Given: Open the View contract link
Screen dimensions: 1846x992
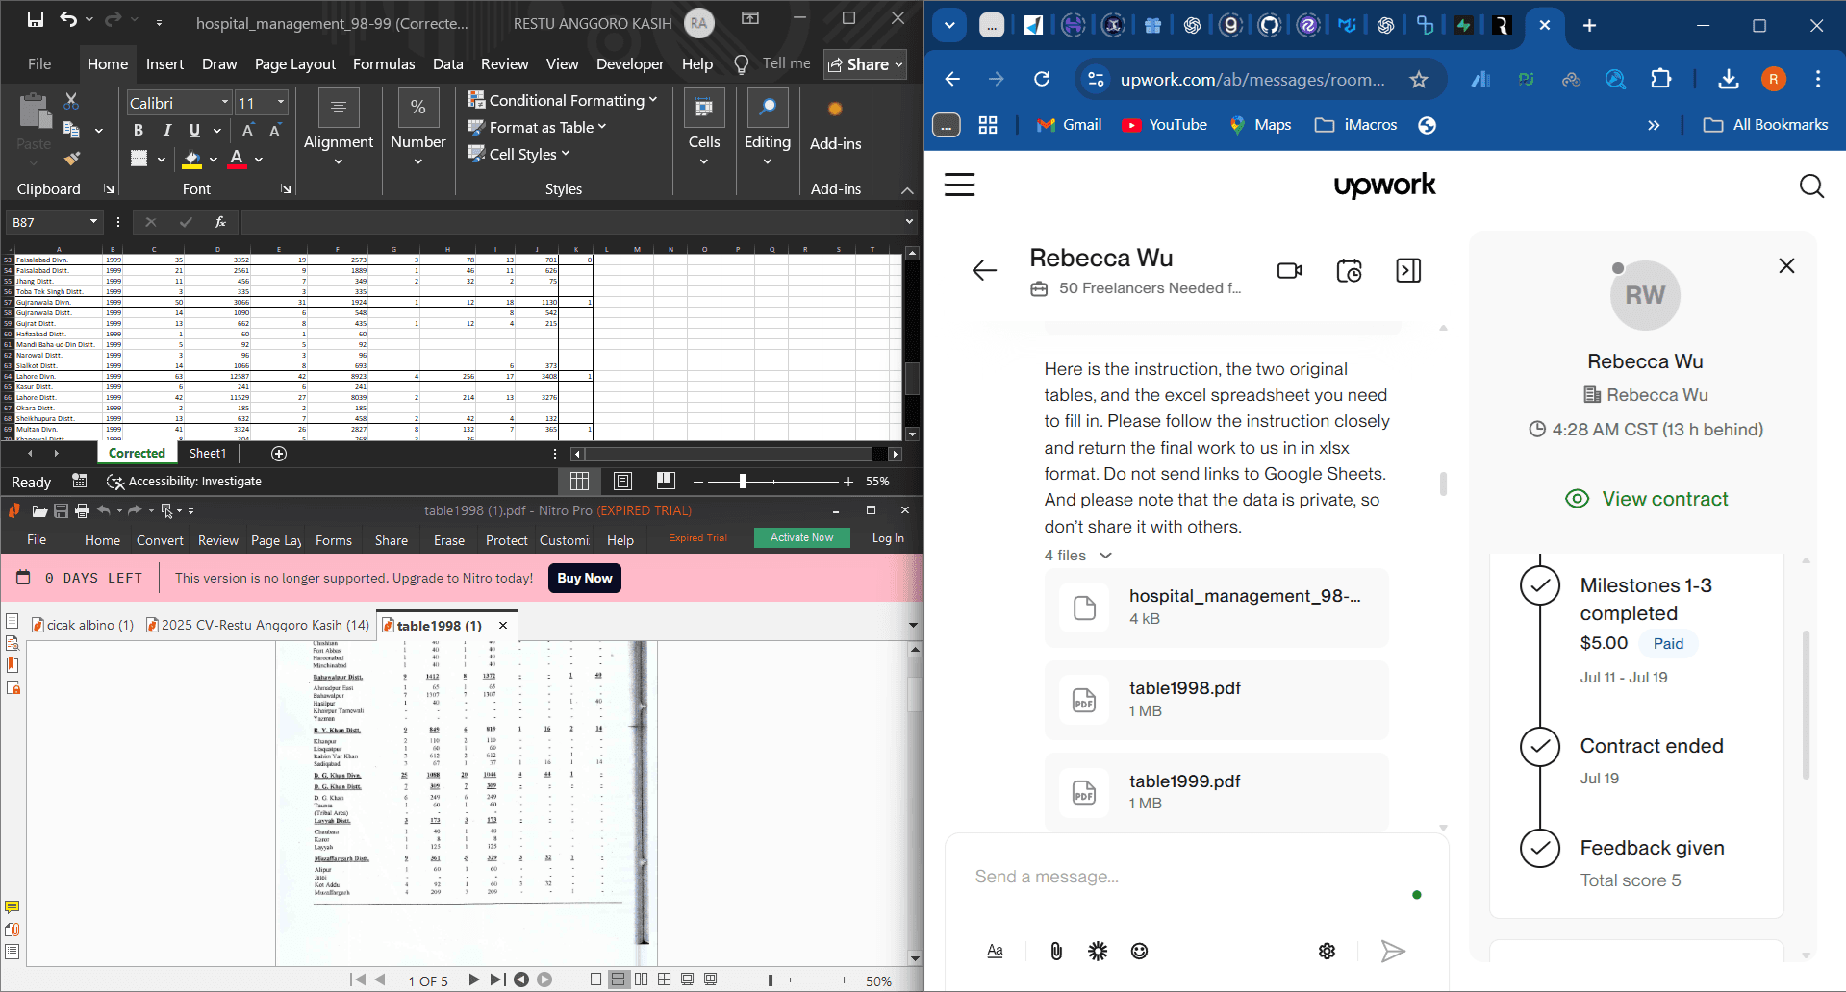Looking at the screenshot, I should (x=1665, y=499).
